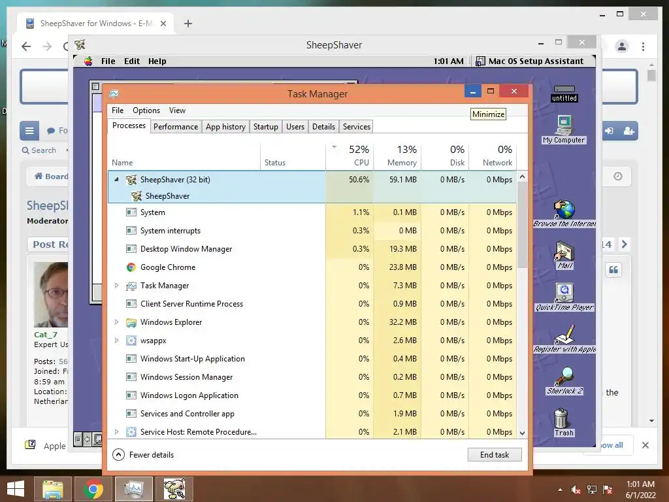Select the Google Chrome process row
This screenshot has height=502, width=669.
pyautogui.click(x=312, y=267)
